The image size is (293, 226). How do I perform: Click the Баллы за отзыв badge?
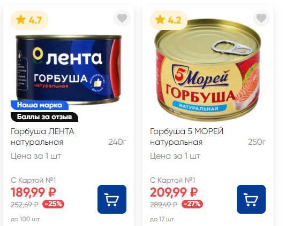coord(44,117)
